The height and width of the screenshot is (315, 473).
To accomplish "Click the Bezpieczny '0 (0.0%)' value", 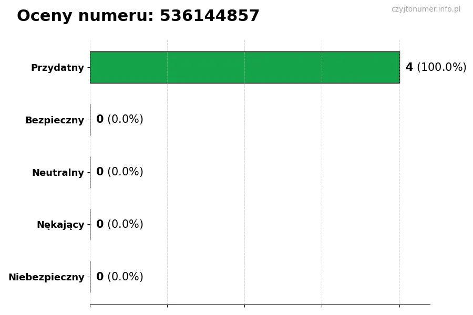I will (119, 120).
